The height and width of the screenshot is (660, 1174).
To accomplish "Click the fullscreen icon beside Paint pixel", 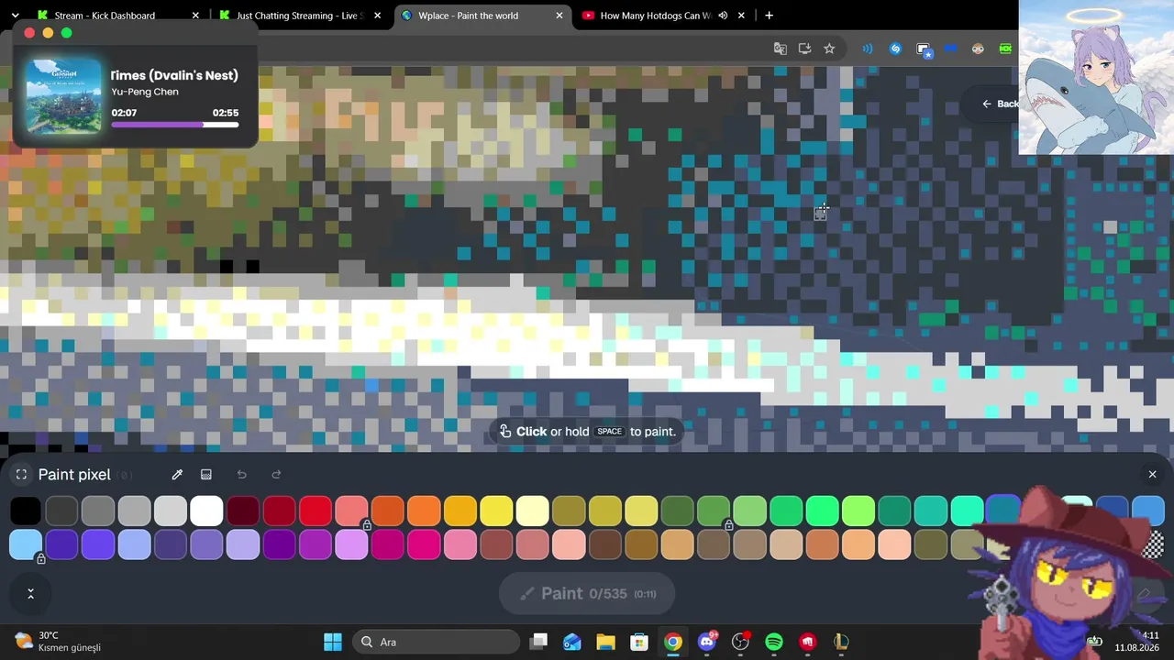I will 21,474.
